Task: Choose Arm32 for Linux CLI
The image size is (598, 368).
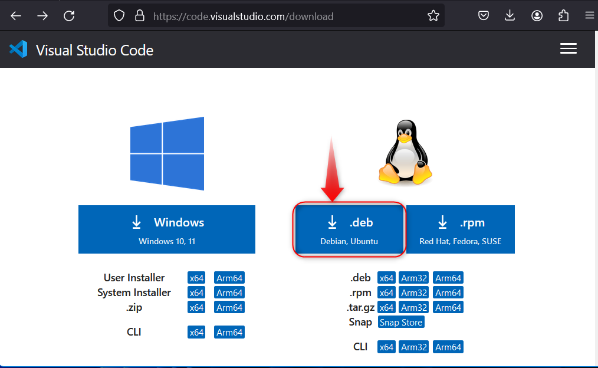Action: [x=413, y=347]
